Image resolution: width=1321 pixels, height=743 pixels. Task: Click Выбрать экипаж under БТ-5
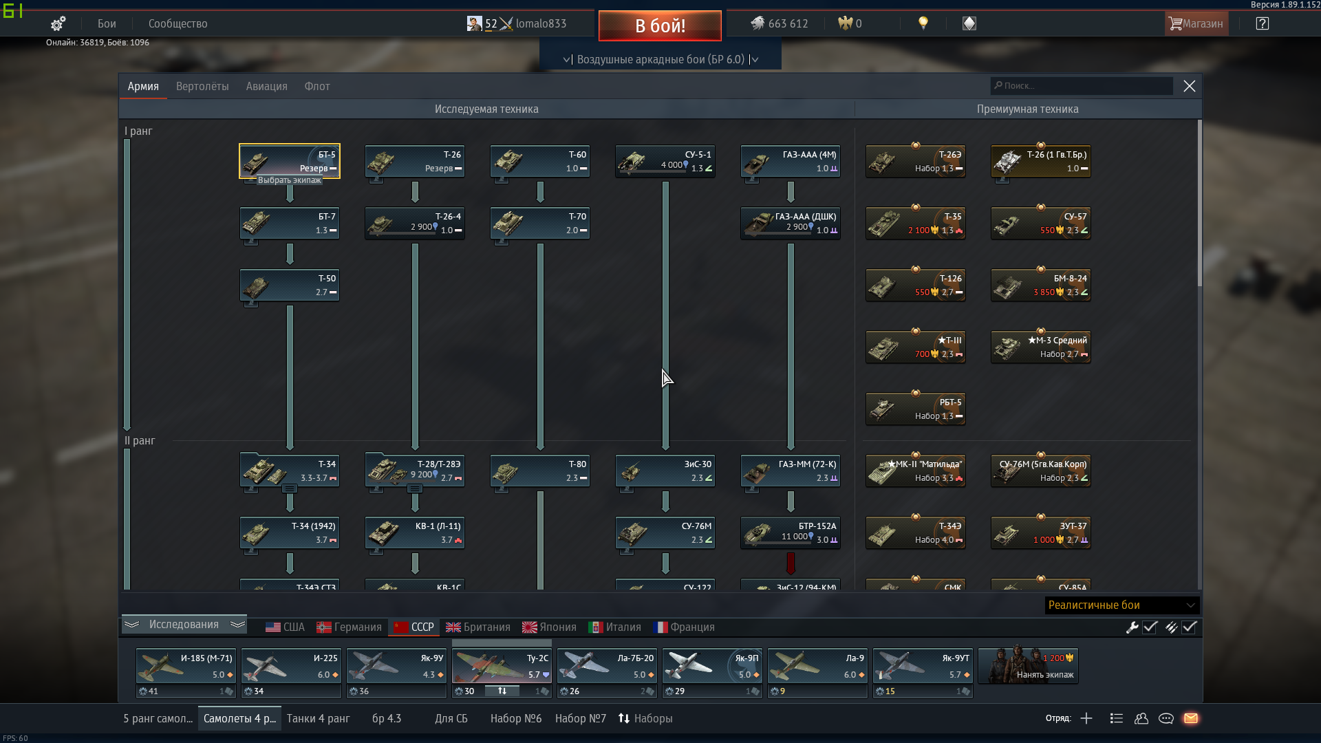tap(290, 180)
